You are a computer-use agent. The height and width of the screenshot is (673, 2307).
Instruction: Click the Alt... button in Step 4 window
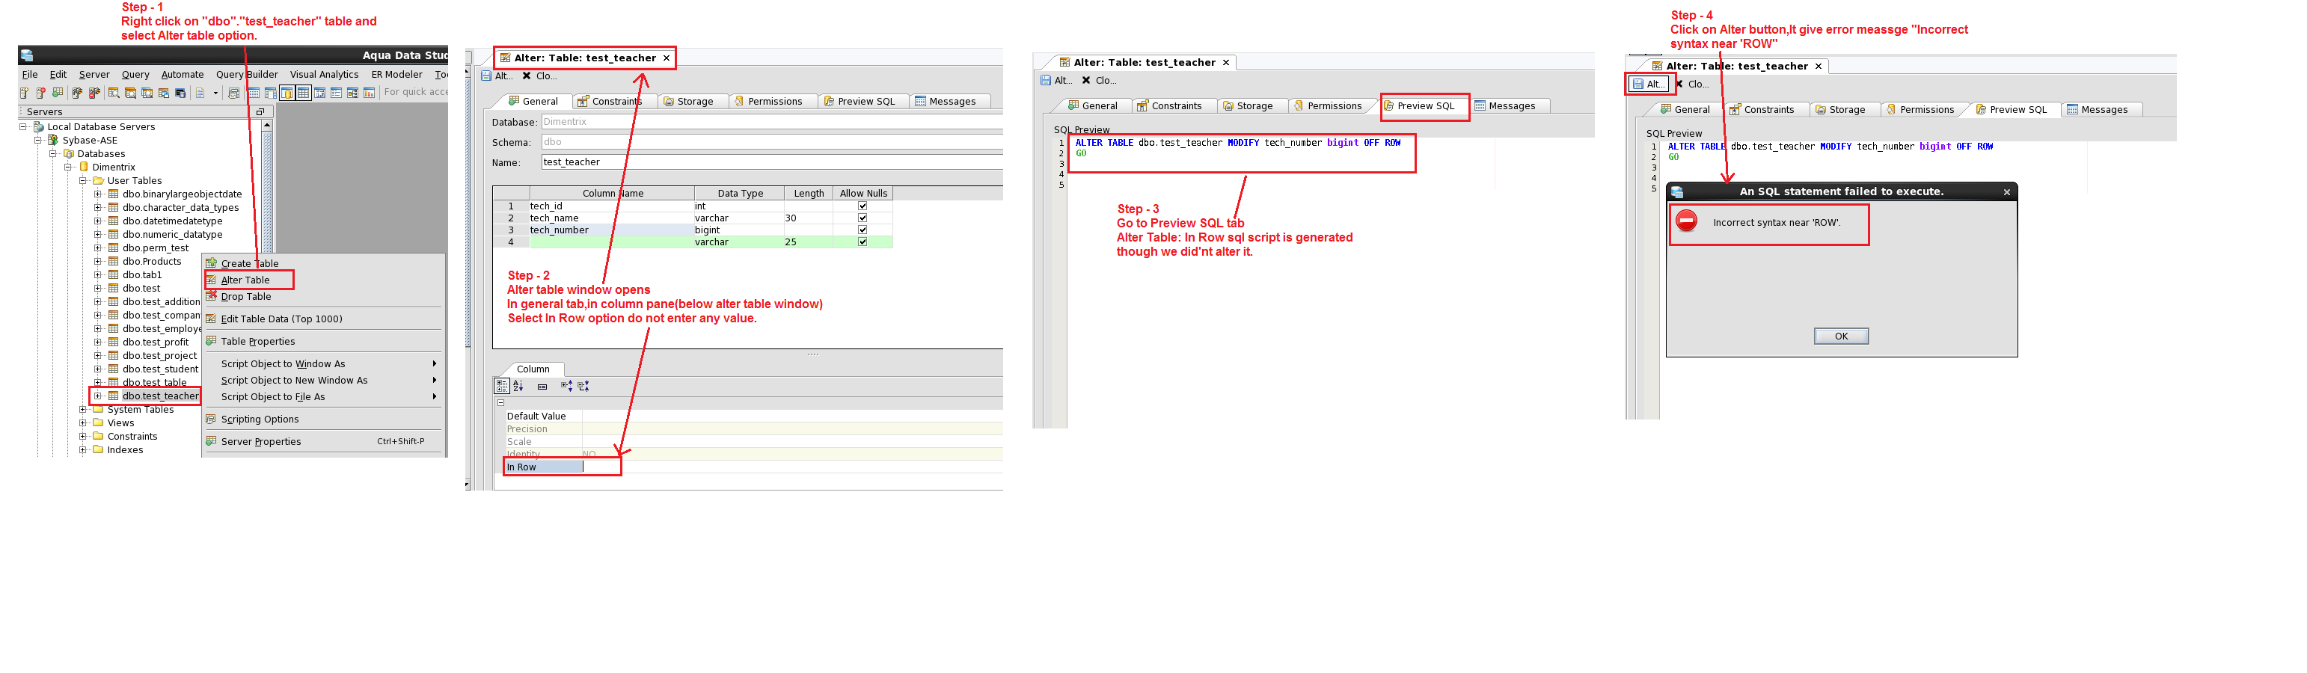click(1648, 84)
